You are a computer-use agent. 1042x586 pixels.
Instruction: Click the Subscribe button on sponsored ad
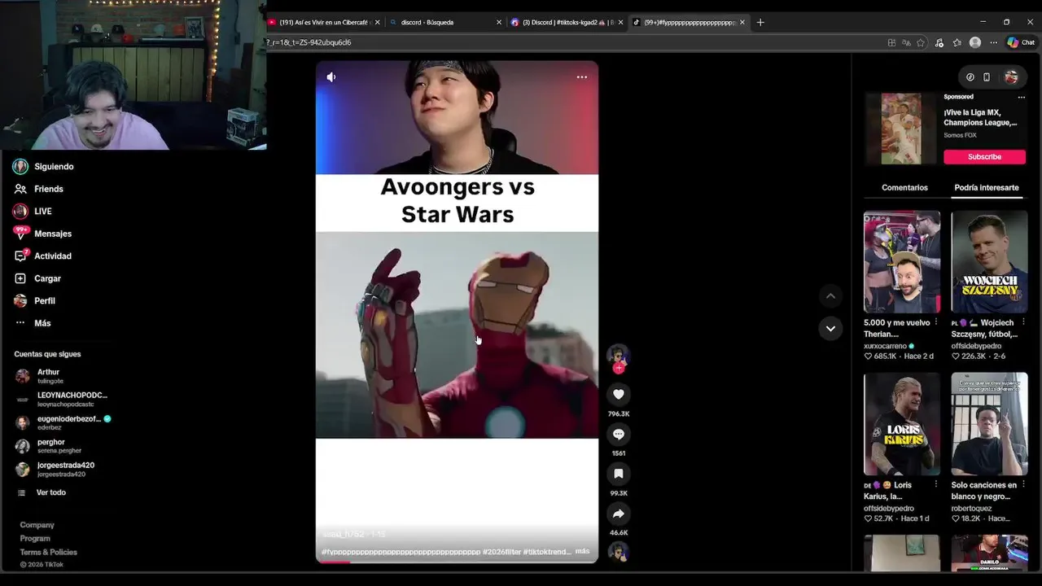[x=984, y=156]
